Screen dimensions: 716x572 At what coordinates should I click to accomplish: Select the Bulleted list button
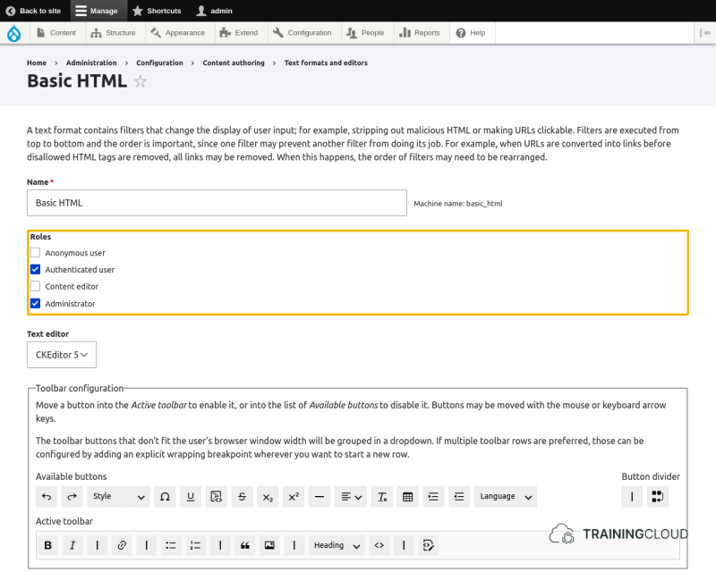click(171, 545)
